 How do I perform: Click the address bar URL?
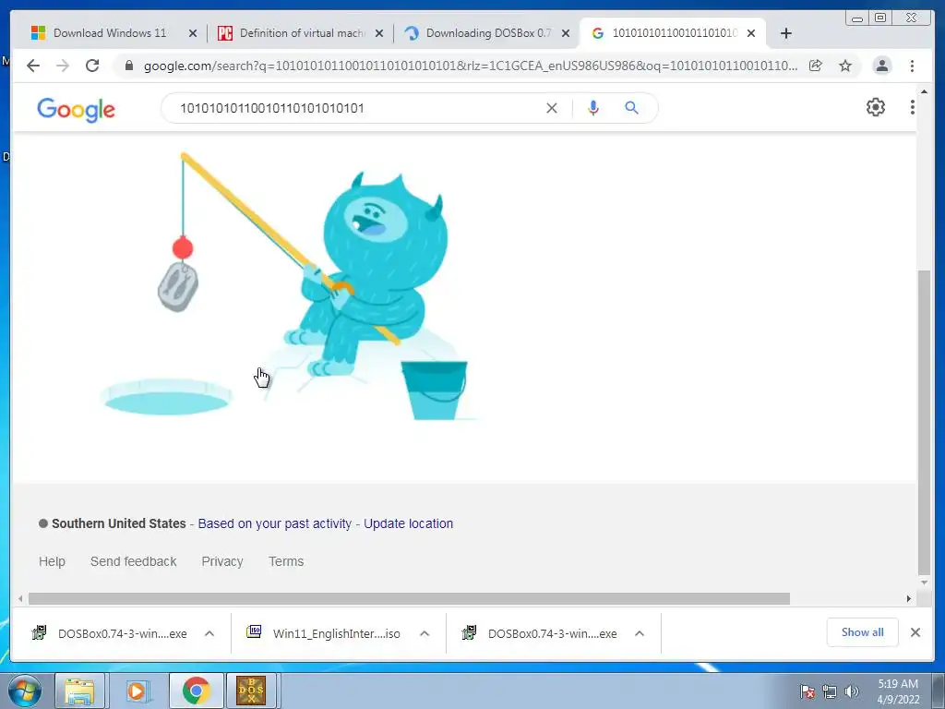[x=470, y=66]
